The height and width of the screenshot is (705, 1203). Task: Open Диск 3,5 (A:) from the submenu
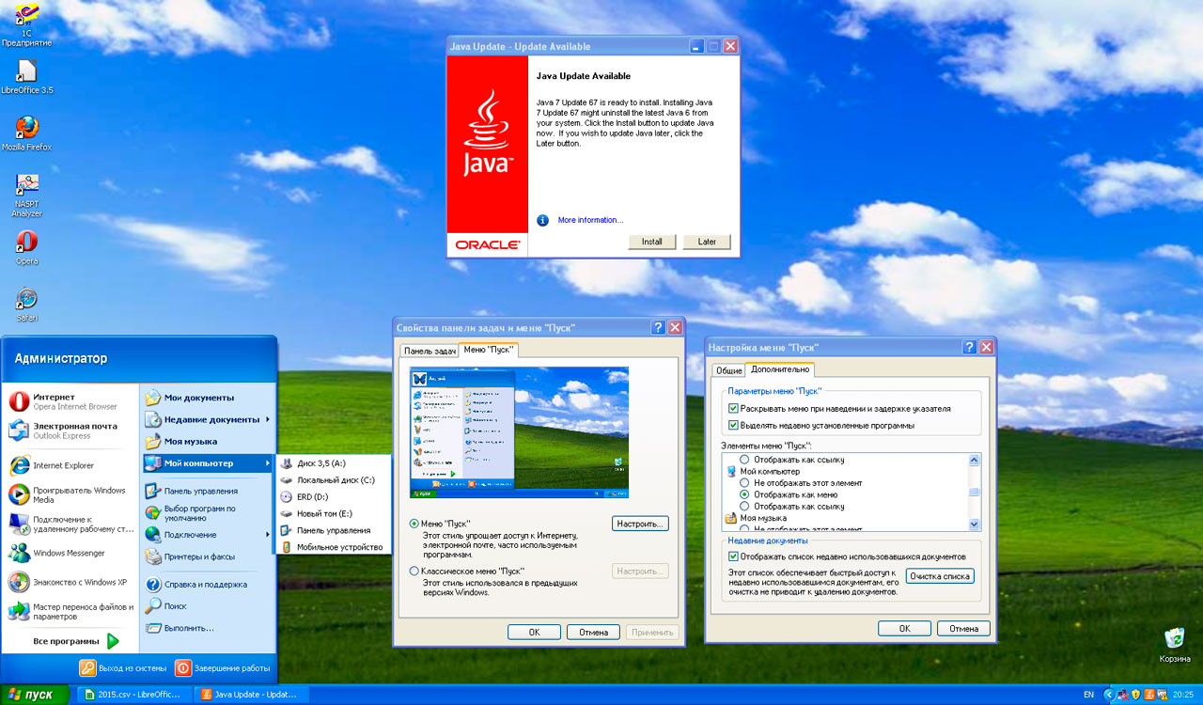point(335,463)
